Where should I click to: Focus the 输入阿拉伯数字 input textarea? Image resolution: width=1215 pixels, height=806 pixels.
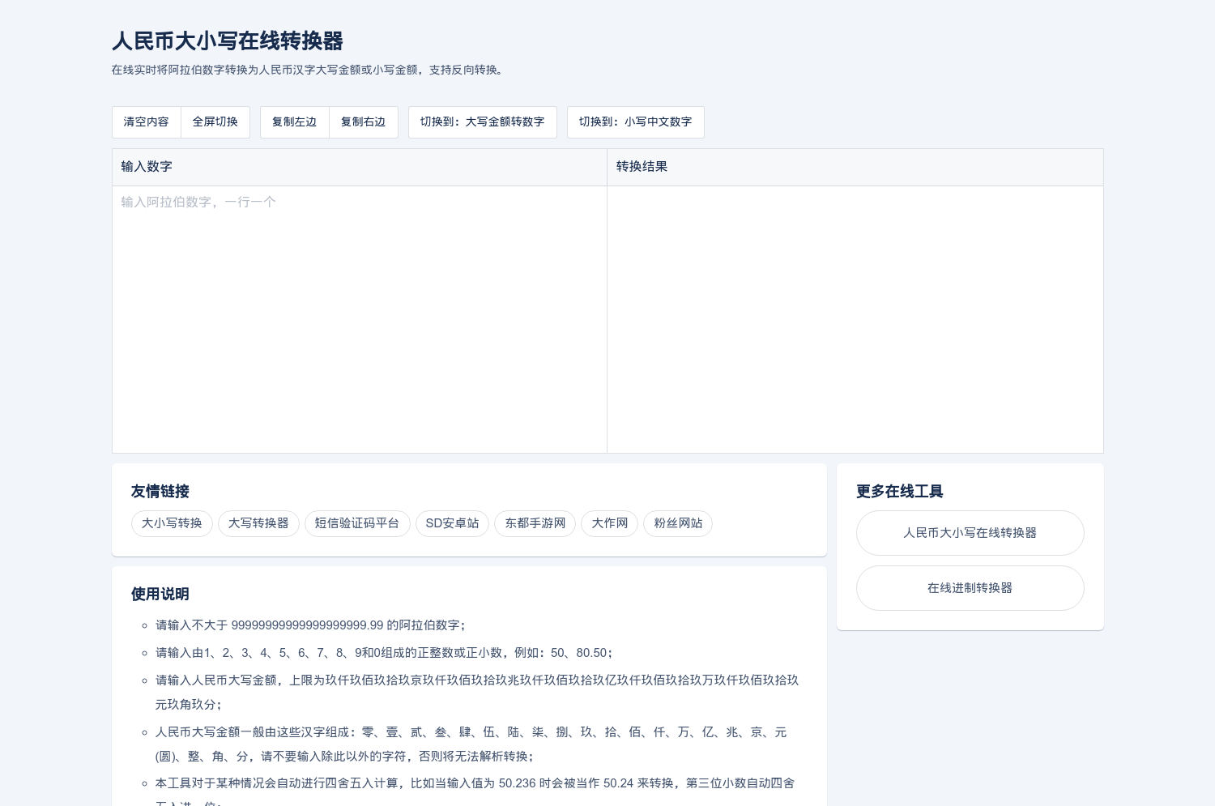click(360, 319)
